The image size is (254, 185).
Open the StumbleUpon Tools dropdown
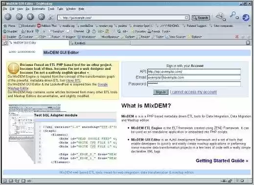(x=166, y=31)
